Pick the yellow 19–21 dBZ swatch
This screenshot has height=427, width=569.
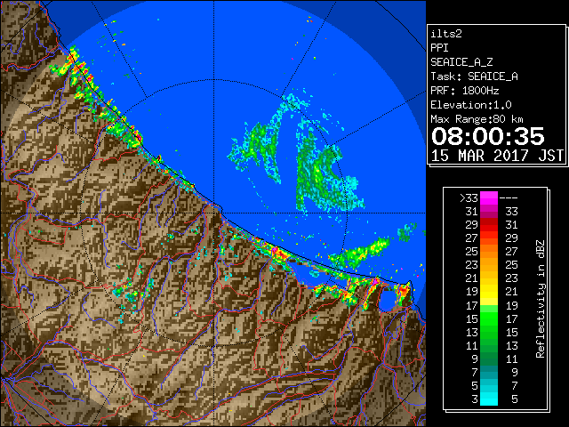click(489, 292)
